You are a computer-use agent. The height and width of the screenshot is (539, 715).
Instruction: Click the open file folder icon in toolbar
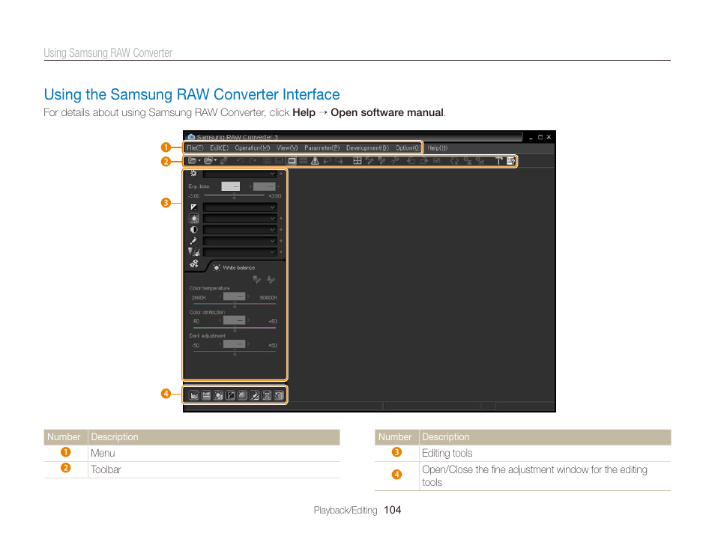pyautogui.click(x=193, y=161)
